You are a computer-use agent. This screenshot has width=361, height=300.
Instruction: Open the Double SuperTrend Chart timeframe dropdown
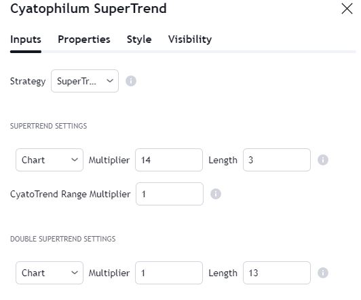click(x=50, y=273)
